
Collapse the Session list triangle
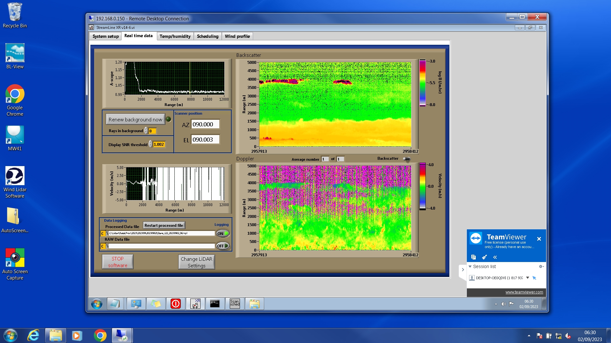[470, 266]
